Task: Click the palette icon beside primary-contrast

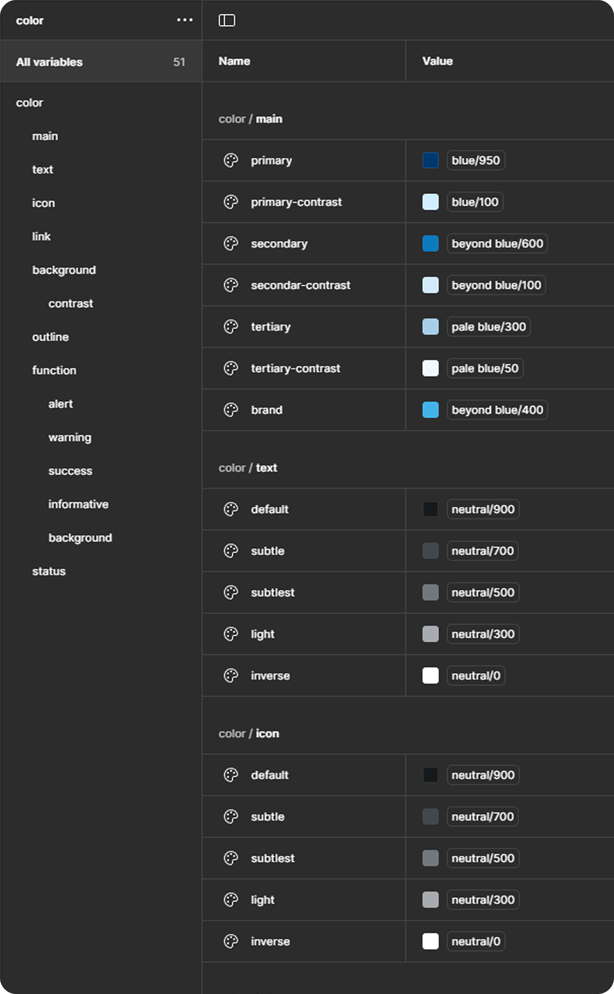Action: [231, 202]
